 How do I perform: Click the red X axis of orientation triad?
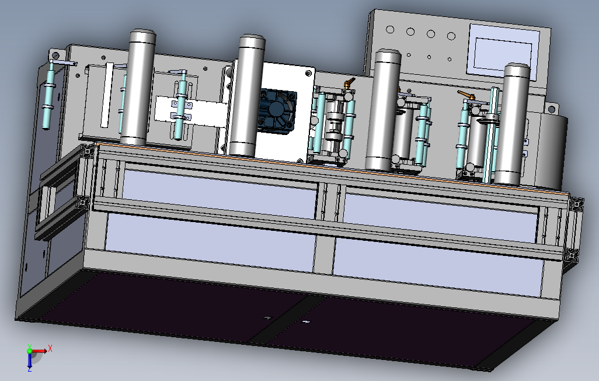click(40, 351)
